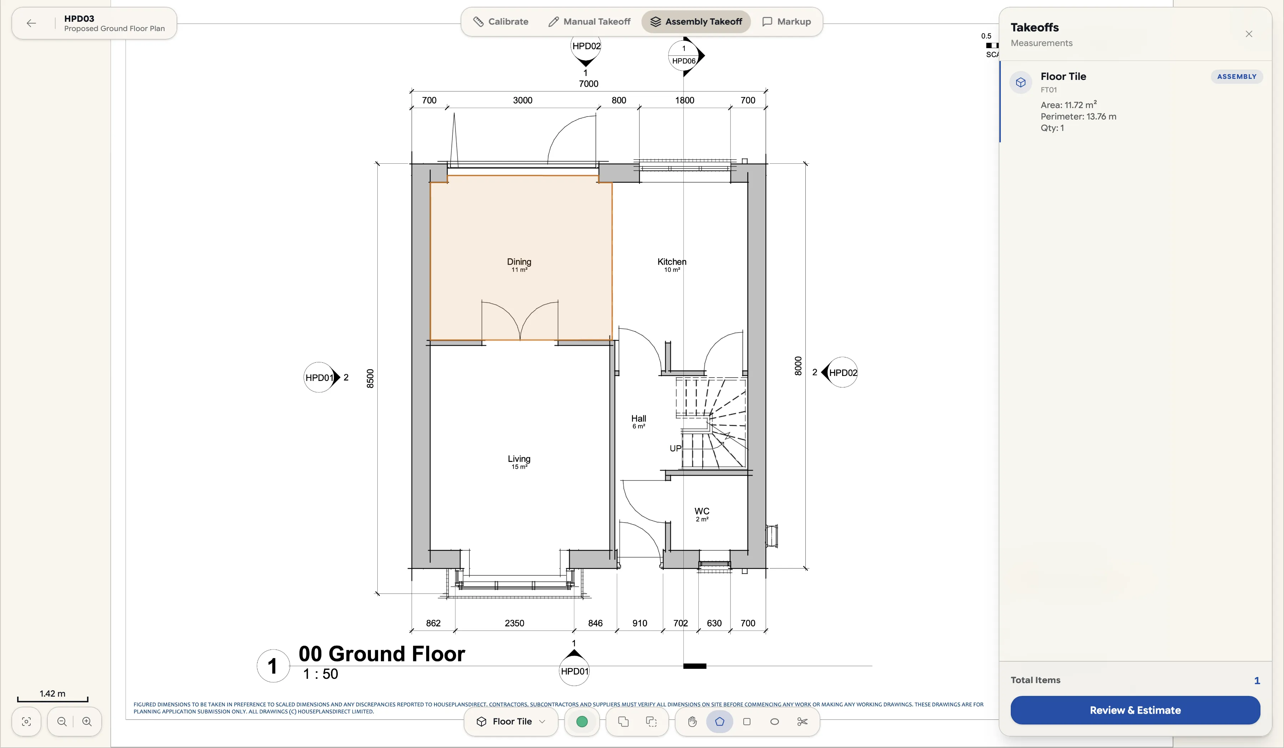Choose the rectangle drawing tool
The width and height of the screenshot is (1284, 748).
tap(747, 721)
